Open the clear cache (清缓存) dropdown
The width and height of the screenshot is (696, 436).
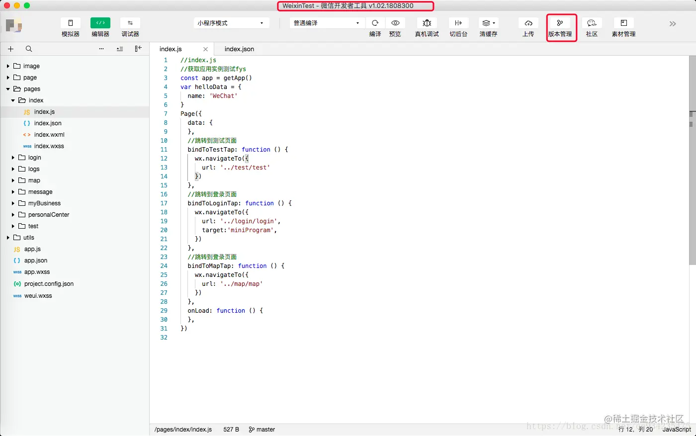[488, 23]
